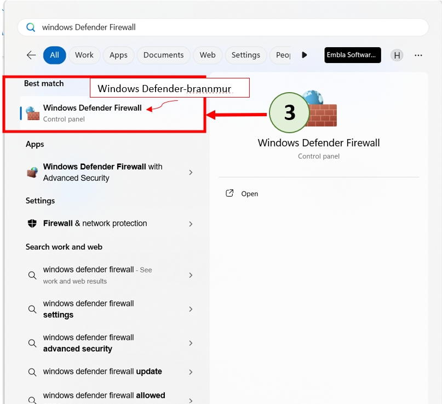Click the brick wall icon for Advanced Security
The width and height of the screenshot is (442, 404).
(x=32, y=172)
